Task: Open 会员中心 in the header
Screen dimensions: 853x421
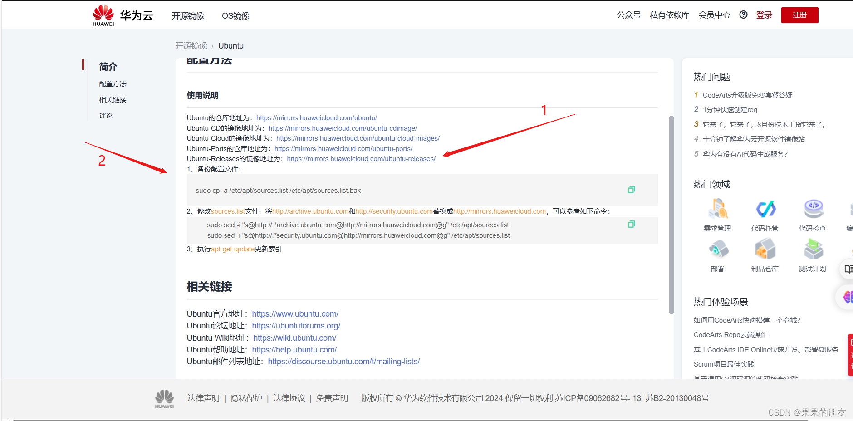Action: tap(714, 15)
